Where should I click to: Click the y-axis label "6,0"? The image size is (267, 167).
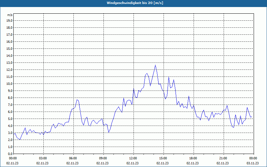10,112
